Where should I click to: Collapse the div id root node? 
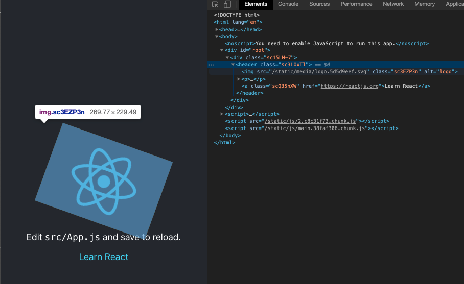(222, 50)
